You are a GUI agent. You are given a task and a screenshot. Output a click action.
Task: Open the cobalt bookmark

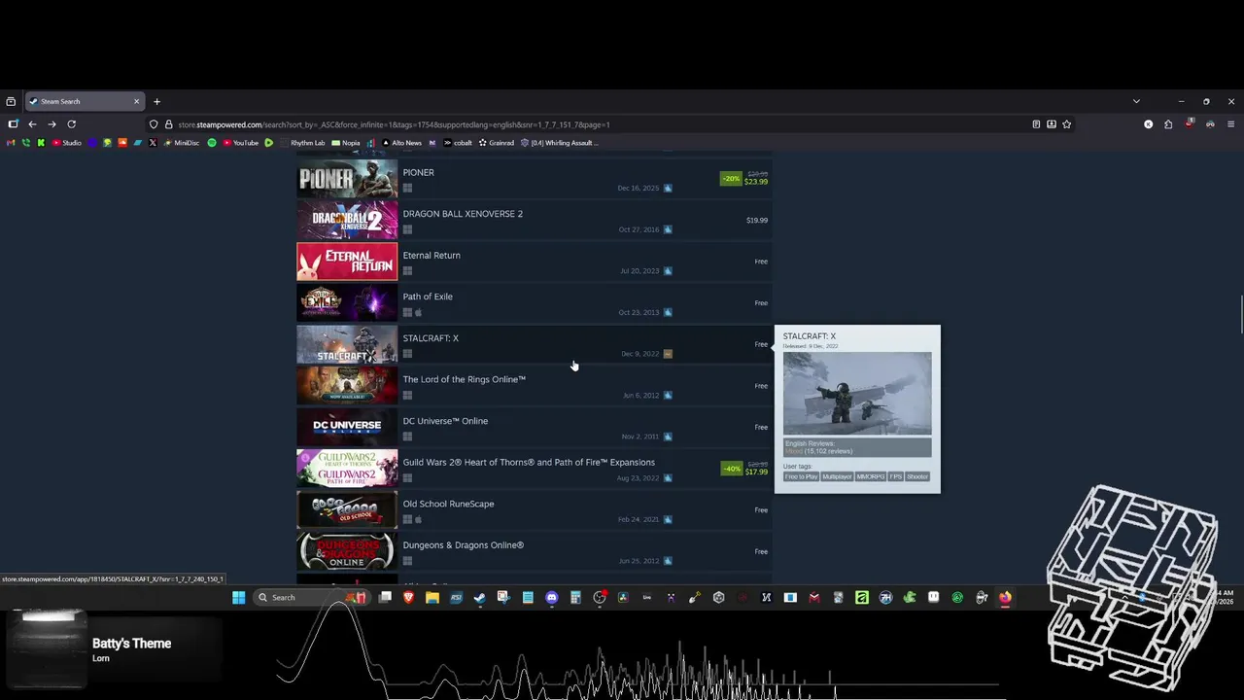tap(458, 143)
